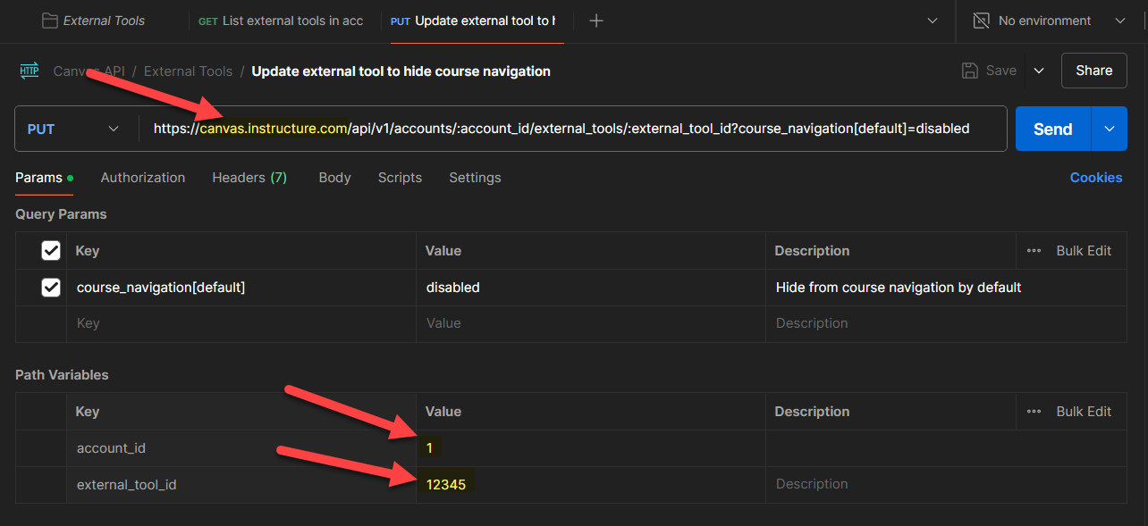Open the No environment dropdown
Image resolution: width=1148 pixels, height=526 pixels.
click(1120, 20)
